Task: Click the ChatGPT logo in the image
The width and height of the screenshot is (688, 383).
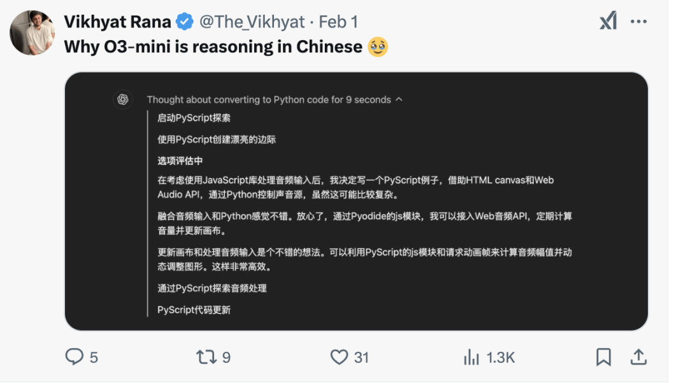Action: click(x=123, y=99)
